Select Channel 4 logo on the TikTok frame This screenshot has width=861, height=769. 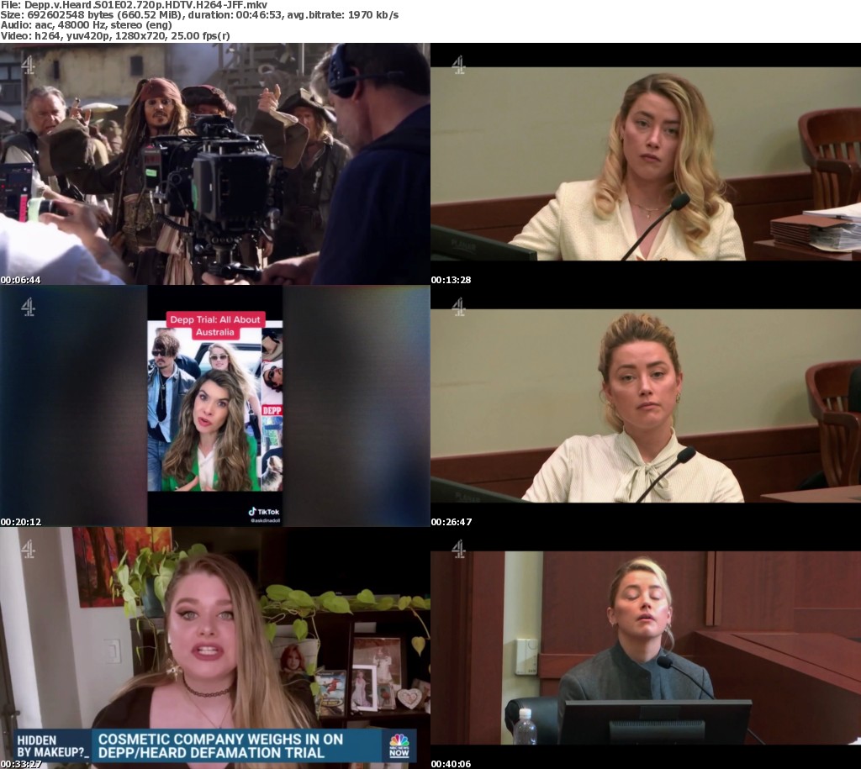coord(28,307)
